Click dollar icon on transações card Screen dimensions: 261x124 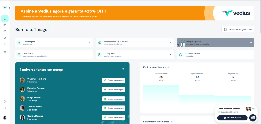(x=19, y=43)
